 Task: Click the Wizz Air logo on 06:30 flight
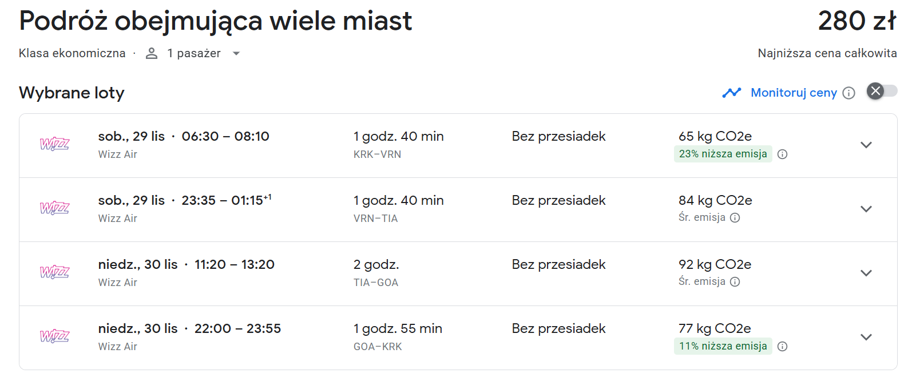tap(55, 144)
